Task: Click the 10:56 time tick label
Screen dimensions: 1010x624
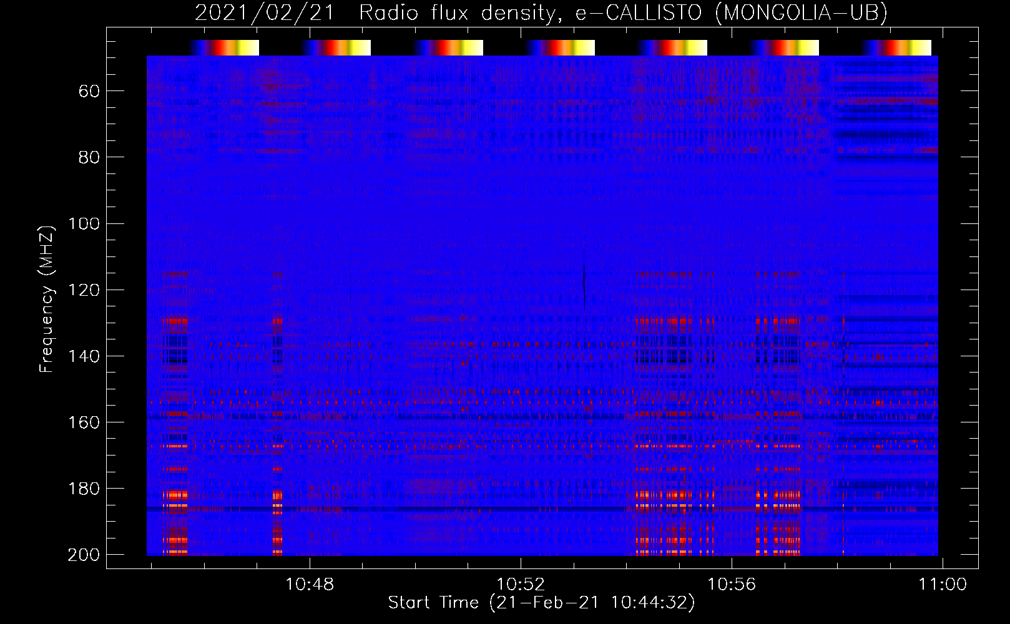Action: (x=731, y=584)
